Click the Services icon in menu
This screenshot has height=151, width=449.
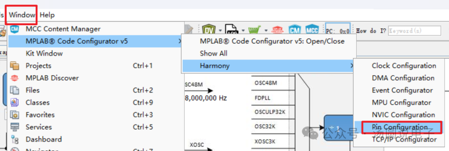click(x=14, y=127)
